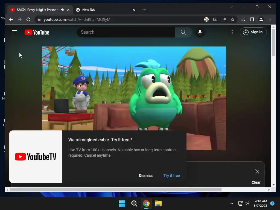Click the browser forward arrow
Image resolution: width=280 pixels, height=210 pixels.
[20, 19]
